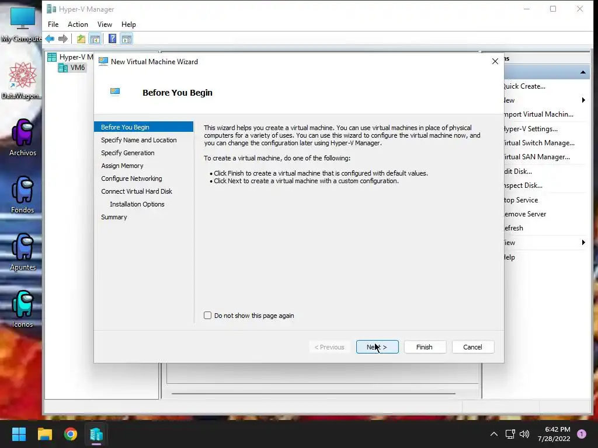
Task: Click the volume speaker tray icon
Action: click(525, 434)
